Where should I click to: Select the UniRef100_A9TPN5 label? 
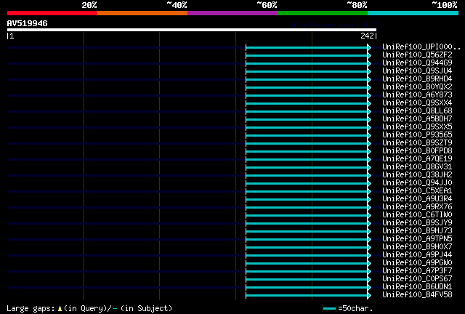pos(417,239)
